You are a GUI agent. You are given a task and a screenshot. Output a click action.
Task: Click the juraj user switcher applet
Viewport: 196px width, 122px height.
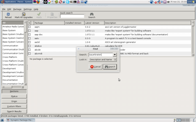[x=191, y=2]
